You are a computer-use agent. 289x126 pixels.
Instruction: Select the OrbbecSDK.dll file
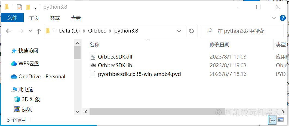[115, 57]
